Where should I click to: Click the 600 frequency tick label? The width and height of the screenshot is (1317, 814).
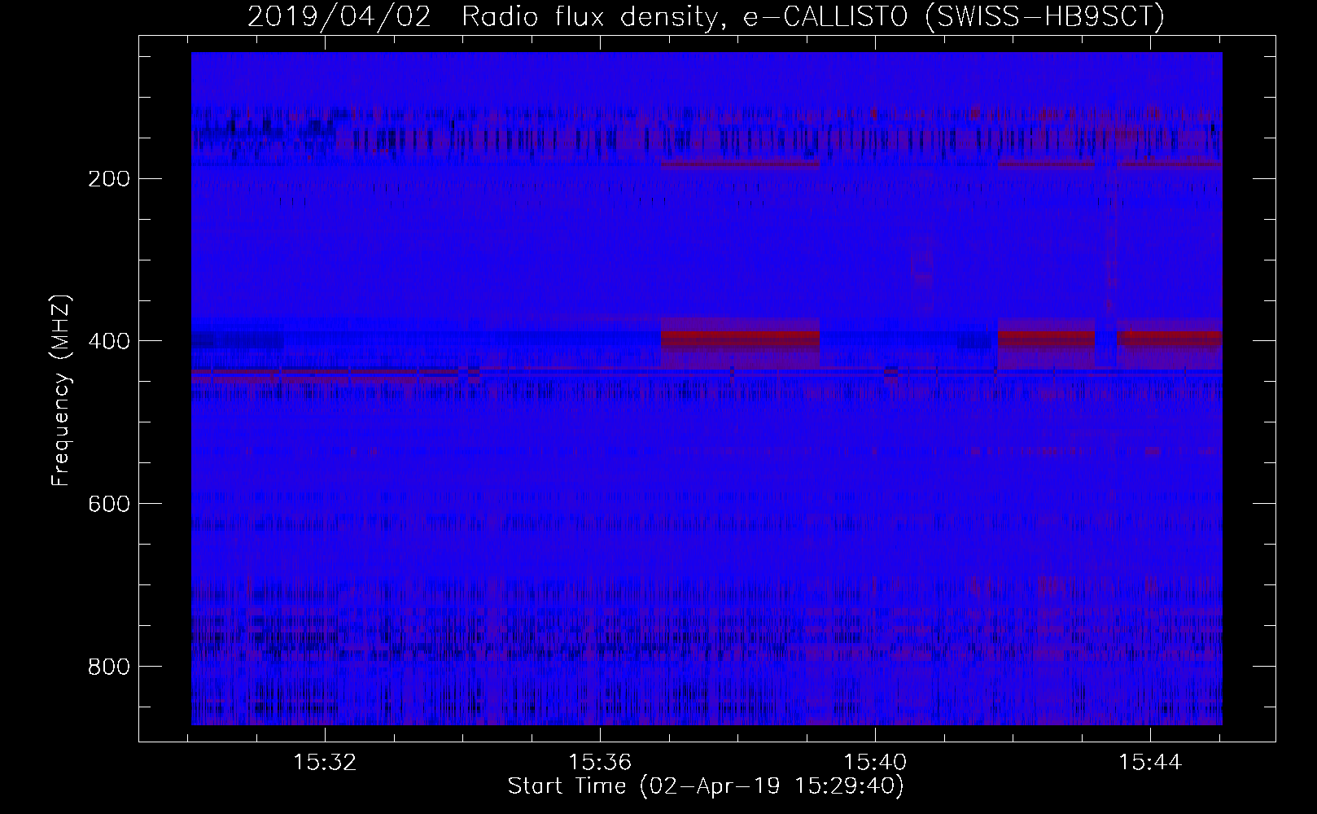pos(108,504)
